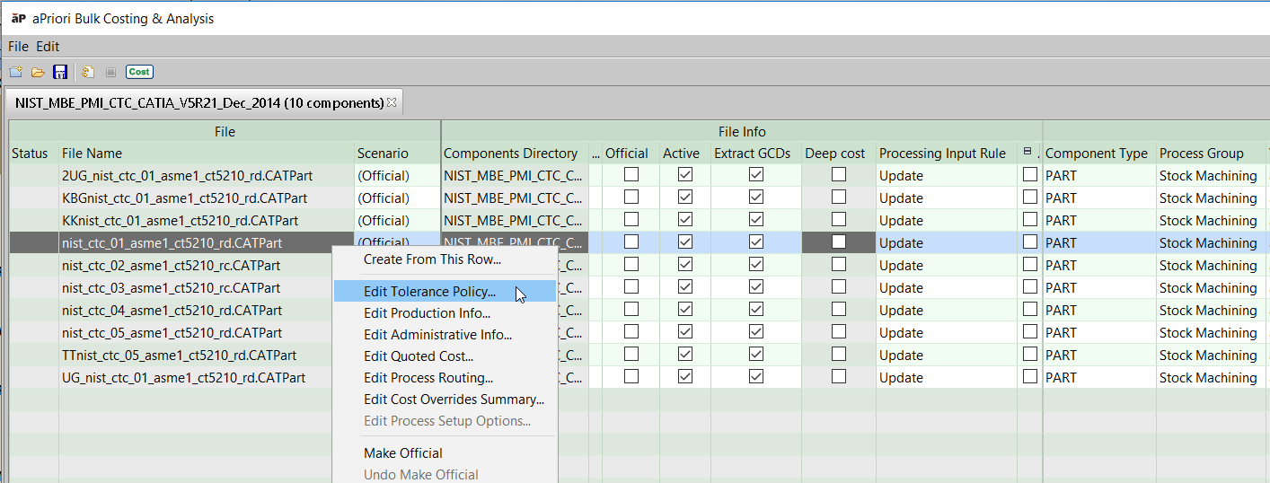The image size is (1270, 483).
Task: Toggle Deep cost checkbox for nist_ctc_05 row
Action: tap(838, 332)
